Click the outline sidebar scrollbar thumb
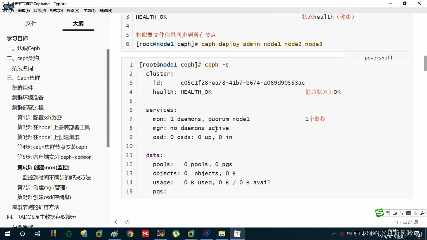Image resolution: width=427 pixels, height=240 pixels. [x=108, y=98]
